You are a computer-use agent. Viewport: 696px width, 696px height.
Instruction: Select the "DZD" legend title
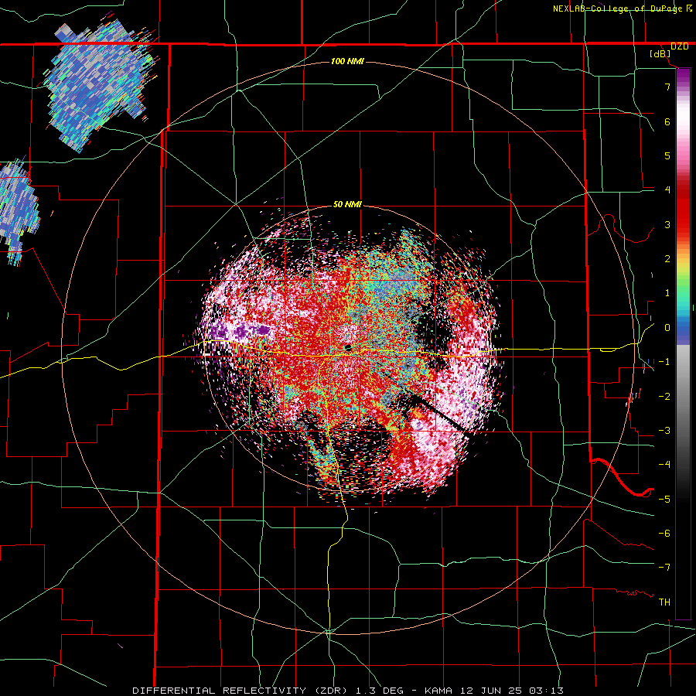pyautogui.click(x=680, y=46)
